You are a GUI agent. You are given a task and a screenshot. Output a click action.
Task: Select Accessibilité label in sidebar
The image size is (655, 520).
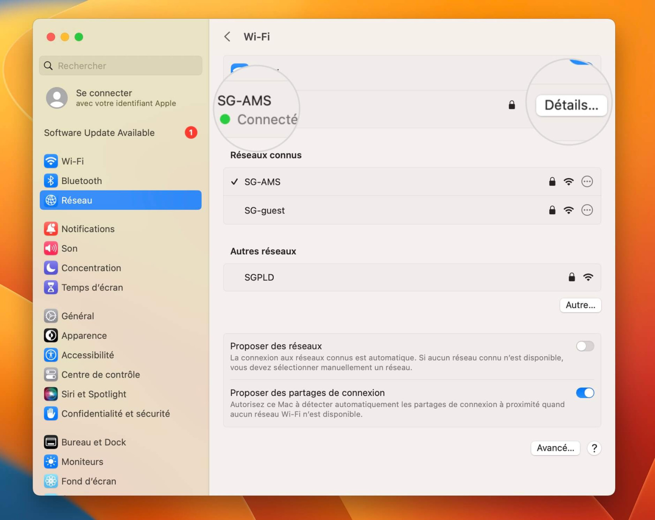[88, 355]
